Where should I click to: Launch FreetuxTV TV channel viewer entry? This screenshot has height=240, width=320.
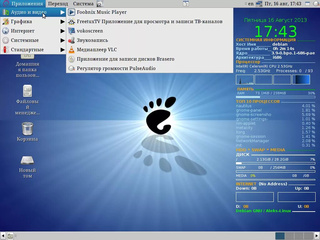150,22
